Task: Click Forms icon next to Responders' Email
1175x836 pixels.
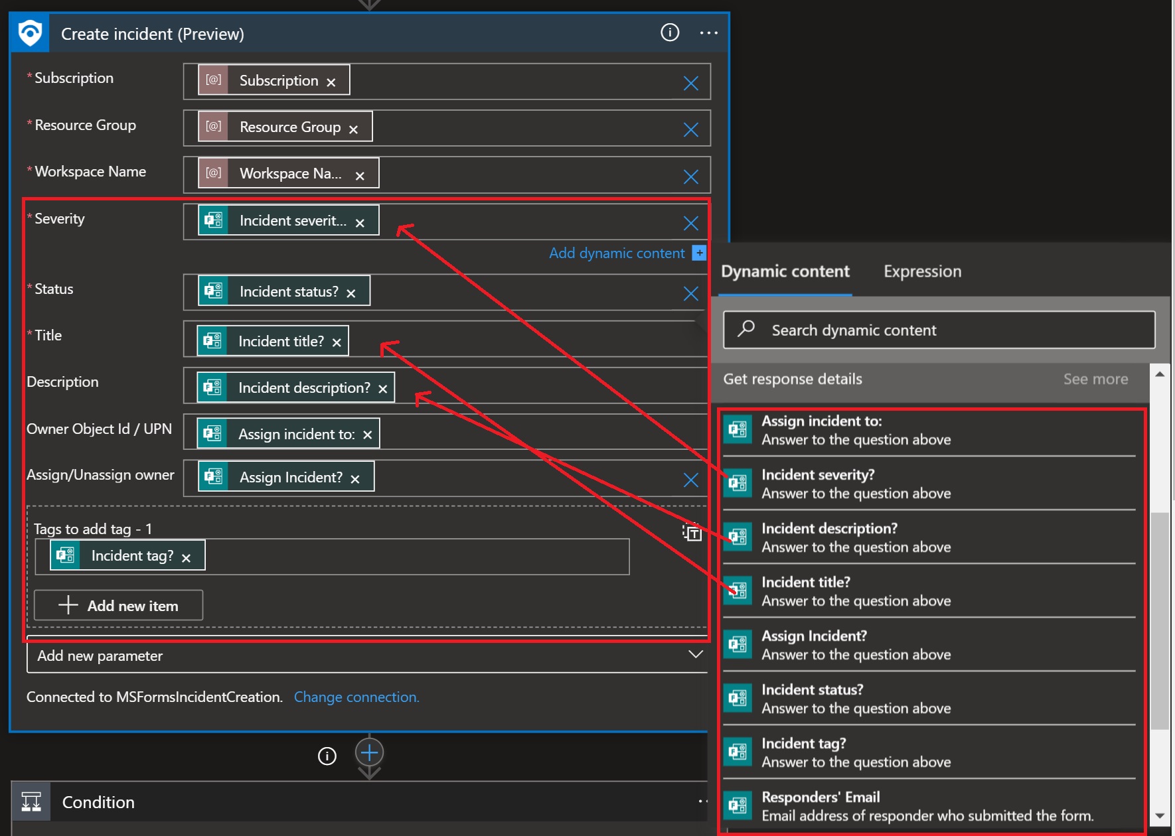Action: click(x=738, y=805)
